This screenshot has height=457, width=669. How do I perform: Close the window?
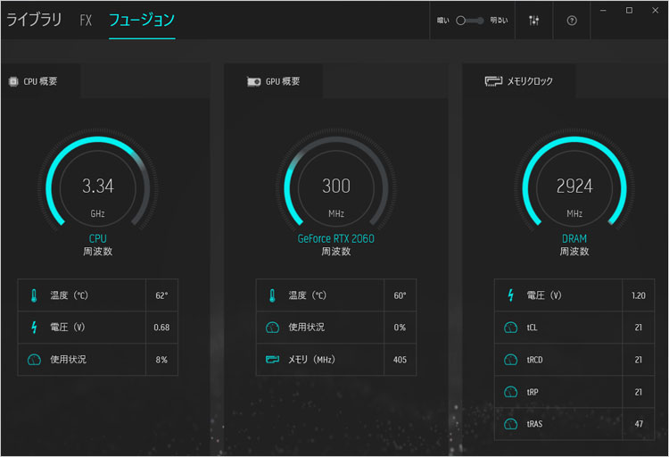click(x=656, y=10)
